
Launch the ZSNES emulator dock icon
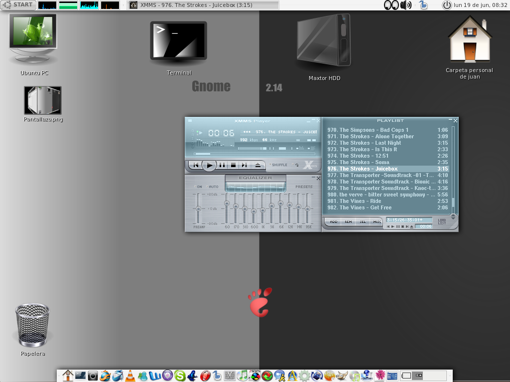(255, 376)
